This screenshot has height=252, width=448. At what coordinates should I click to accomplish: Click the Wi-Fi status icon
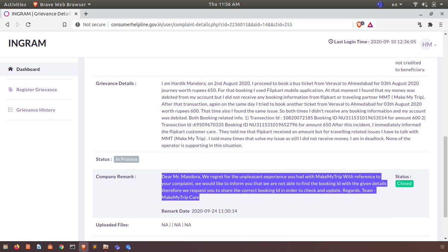(x=416, y=4)
